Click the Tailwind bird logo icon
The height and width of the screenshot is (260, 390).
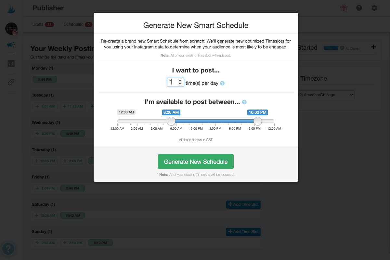[x=11, y=9]
